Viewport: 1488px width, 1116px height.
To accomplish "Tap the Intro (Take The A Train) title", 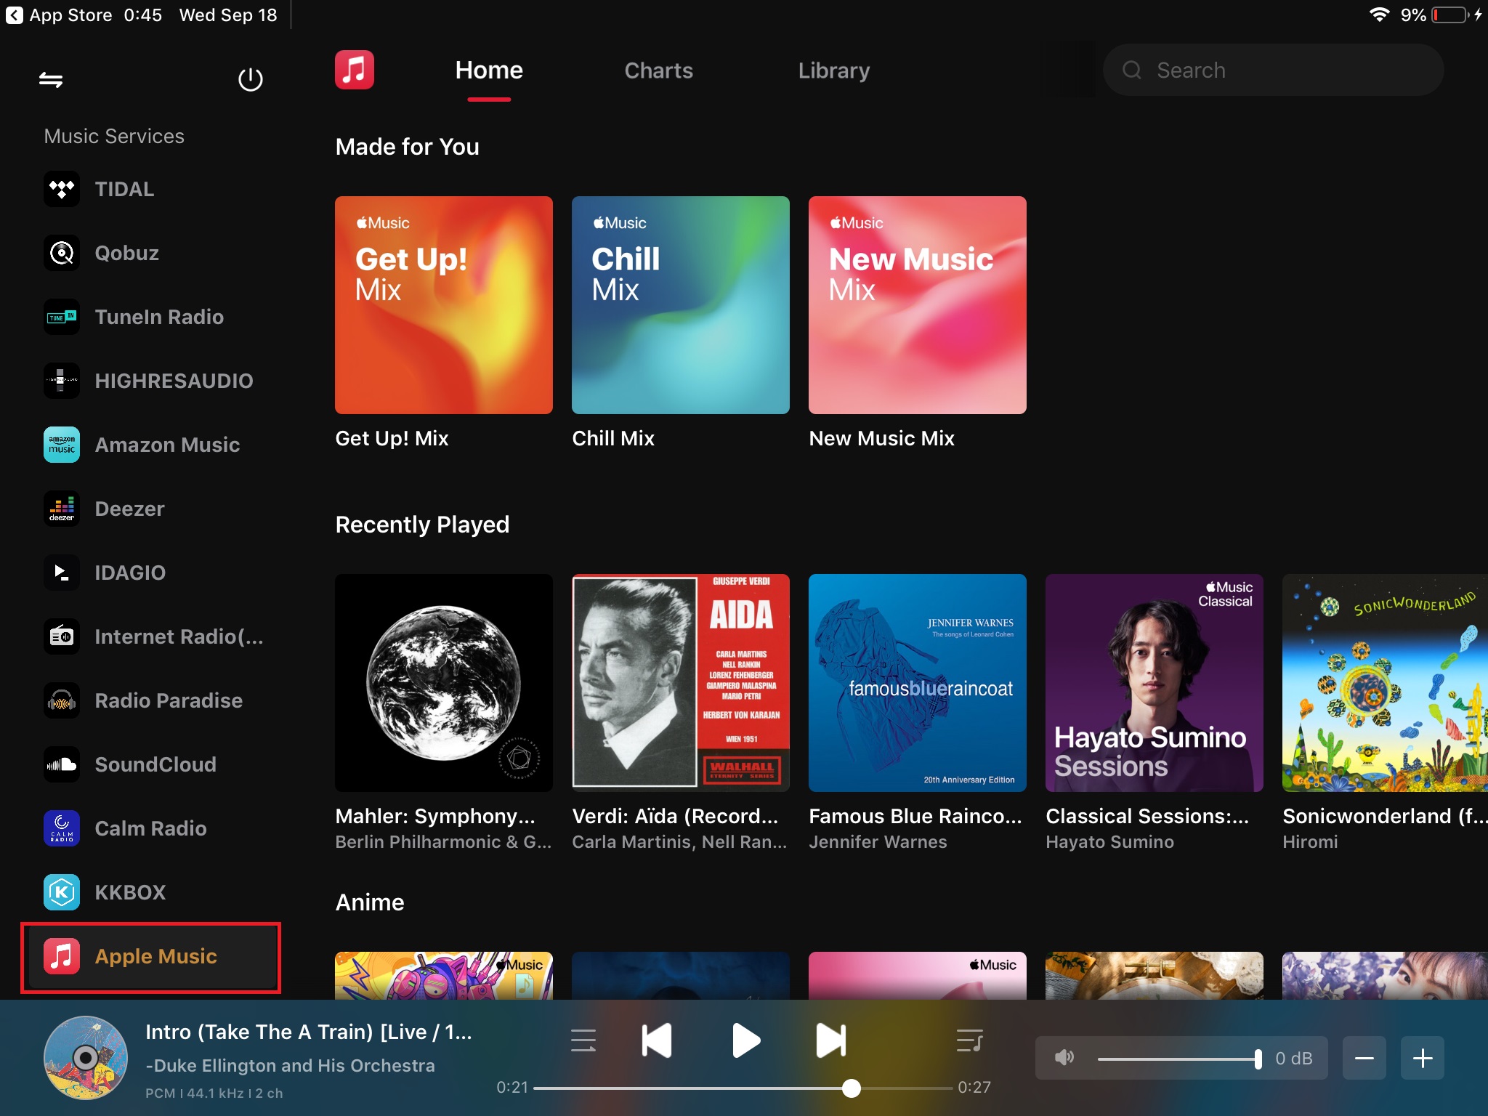I will pyautogui.click(x=309, y=1032).
